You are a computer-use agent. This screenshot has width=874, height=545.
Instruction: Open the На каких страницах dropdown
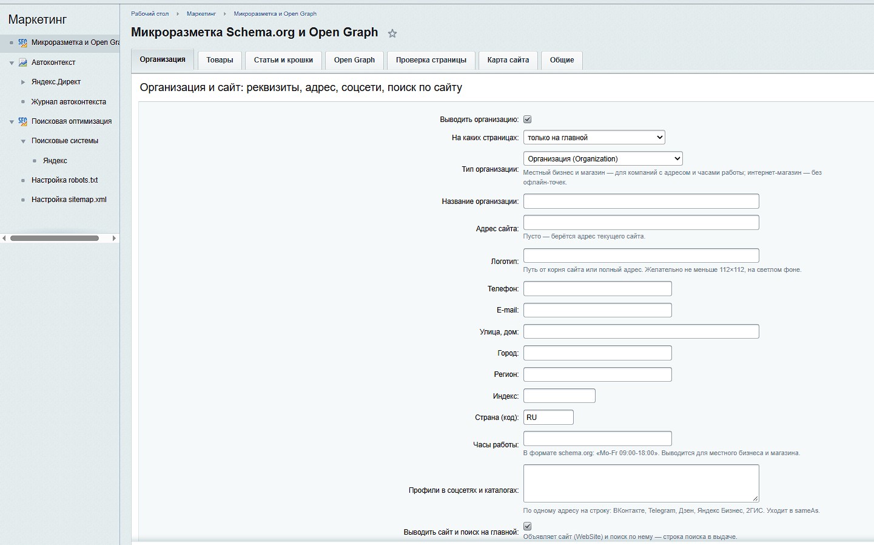click(x=594, y=138)
